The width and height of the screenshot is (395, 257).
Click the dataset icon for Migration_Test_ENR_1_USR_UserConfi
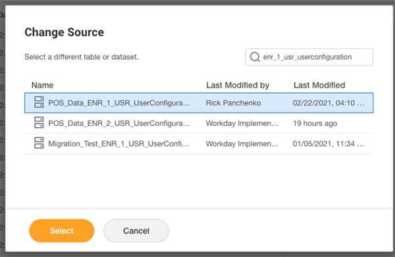[39, 143]
